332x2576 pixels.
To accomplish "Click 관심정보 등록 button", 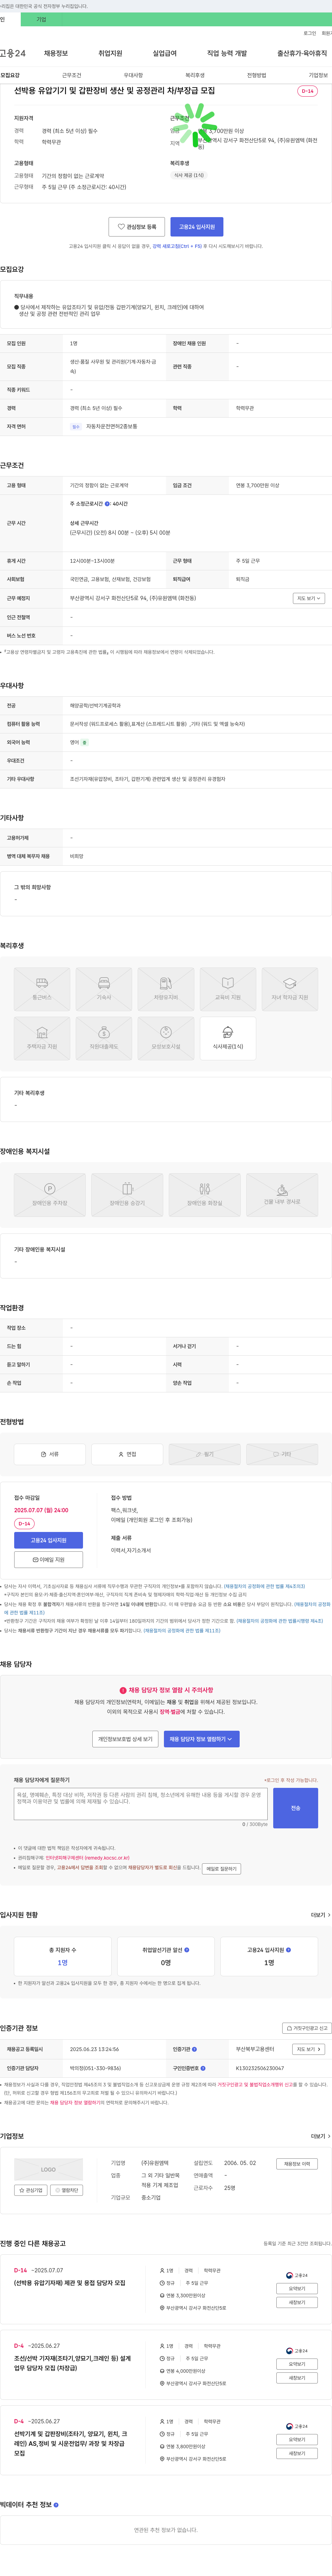I will (137, 227).
